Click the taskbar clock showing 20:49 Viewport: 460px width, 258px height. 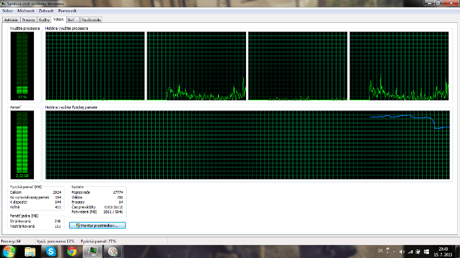coord(445,251)
